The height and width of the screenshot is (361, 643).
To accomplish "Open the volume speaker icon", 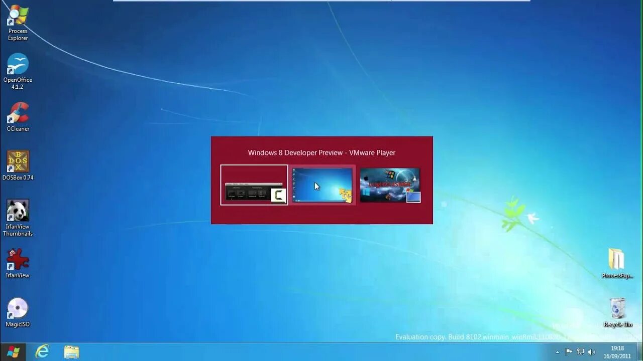I will 591,352.
